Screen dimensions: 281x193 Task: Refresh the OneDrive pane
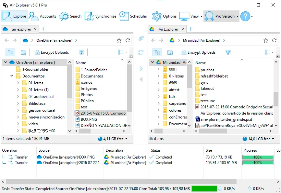tap(128, 40)
